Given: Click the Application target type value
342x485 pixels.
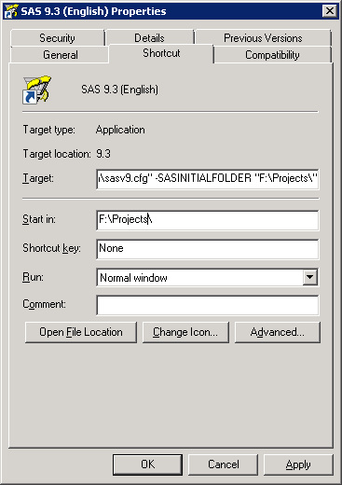Looking at the screenshot, I should [x=120, y=130].
